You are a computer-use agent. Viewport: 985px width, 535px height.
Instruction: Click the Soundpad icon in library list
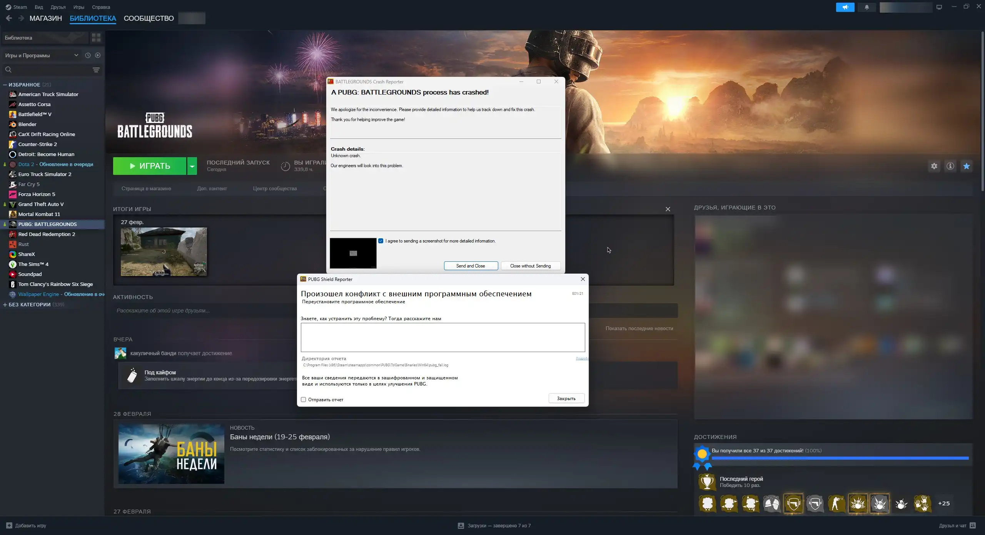[13, 274]
